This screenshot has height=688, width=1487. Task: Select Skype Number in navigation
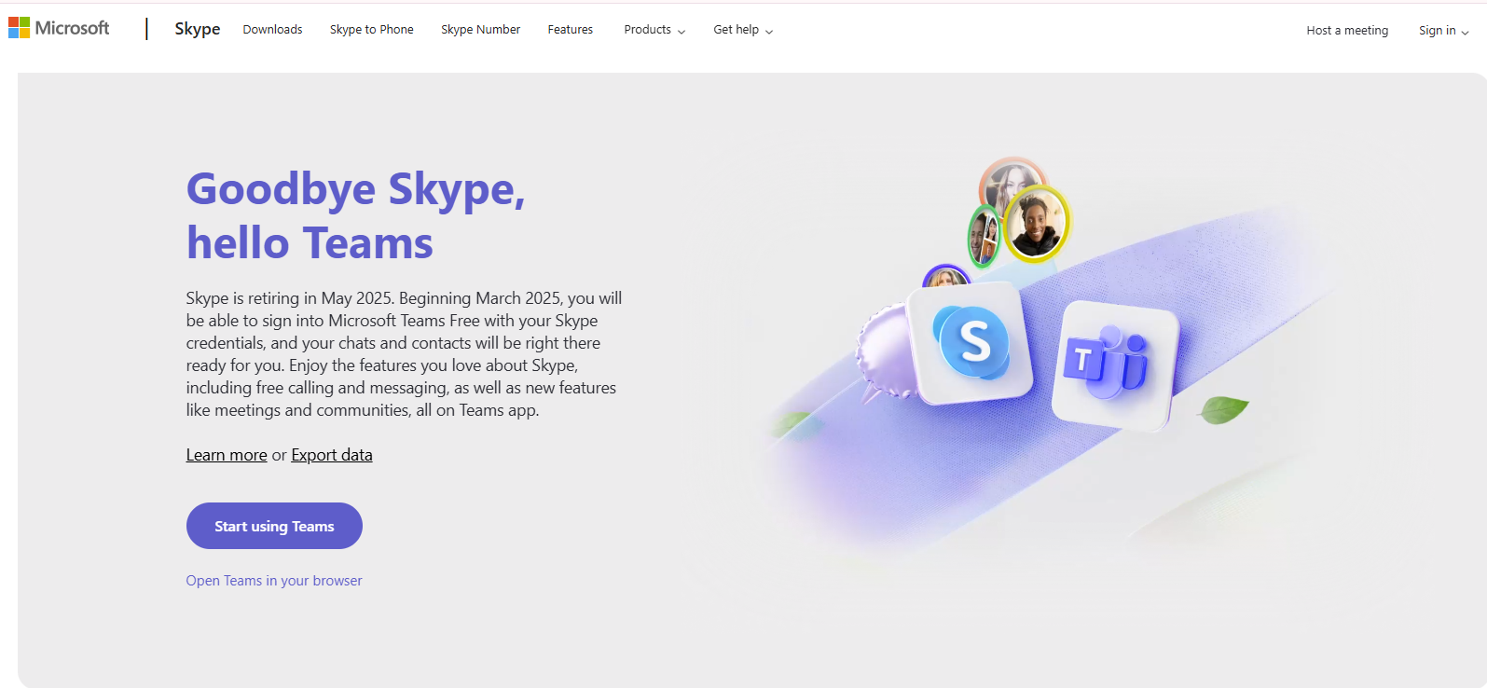(x=480, y=30)
